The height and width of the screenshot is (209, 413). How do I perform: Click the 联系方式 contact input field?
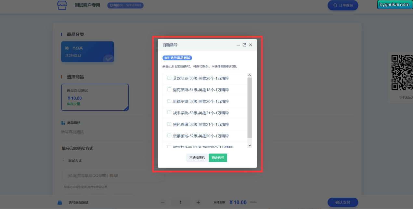click(113, 176)
